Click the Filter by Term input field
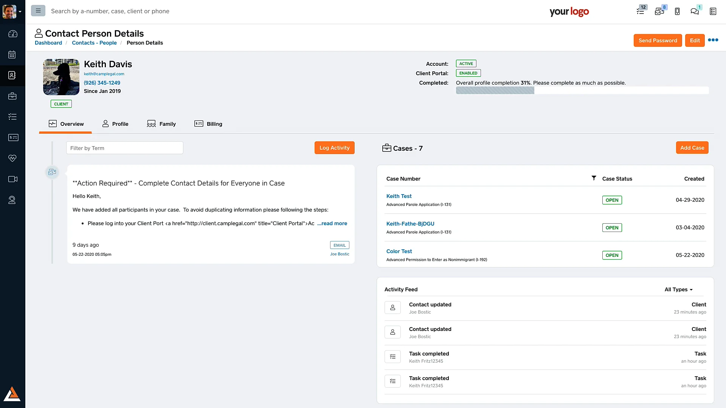Screen dimensions: 726x408 (x=124, y=148)
